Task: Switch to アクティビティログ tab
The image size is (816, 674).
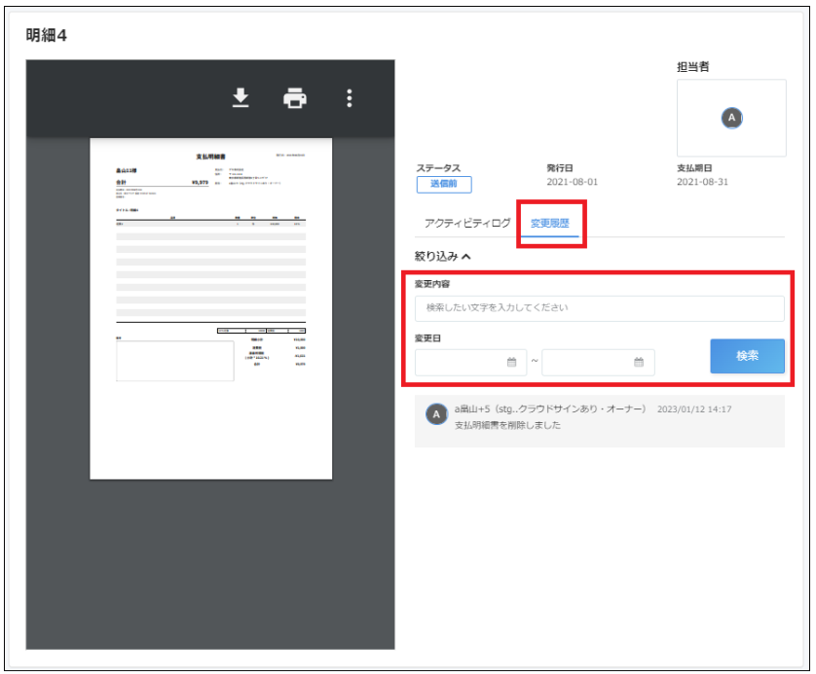Action: pyautogui.click(x=467, y=223)
